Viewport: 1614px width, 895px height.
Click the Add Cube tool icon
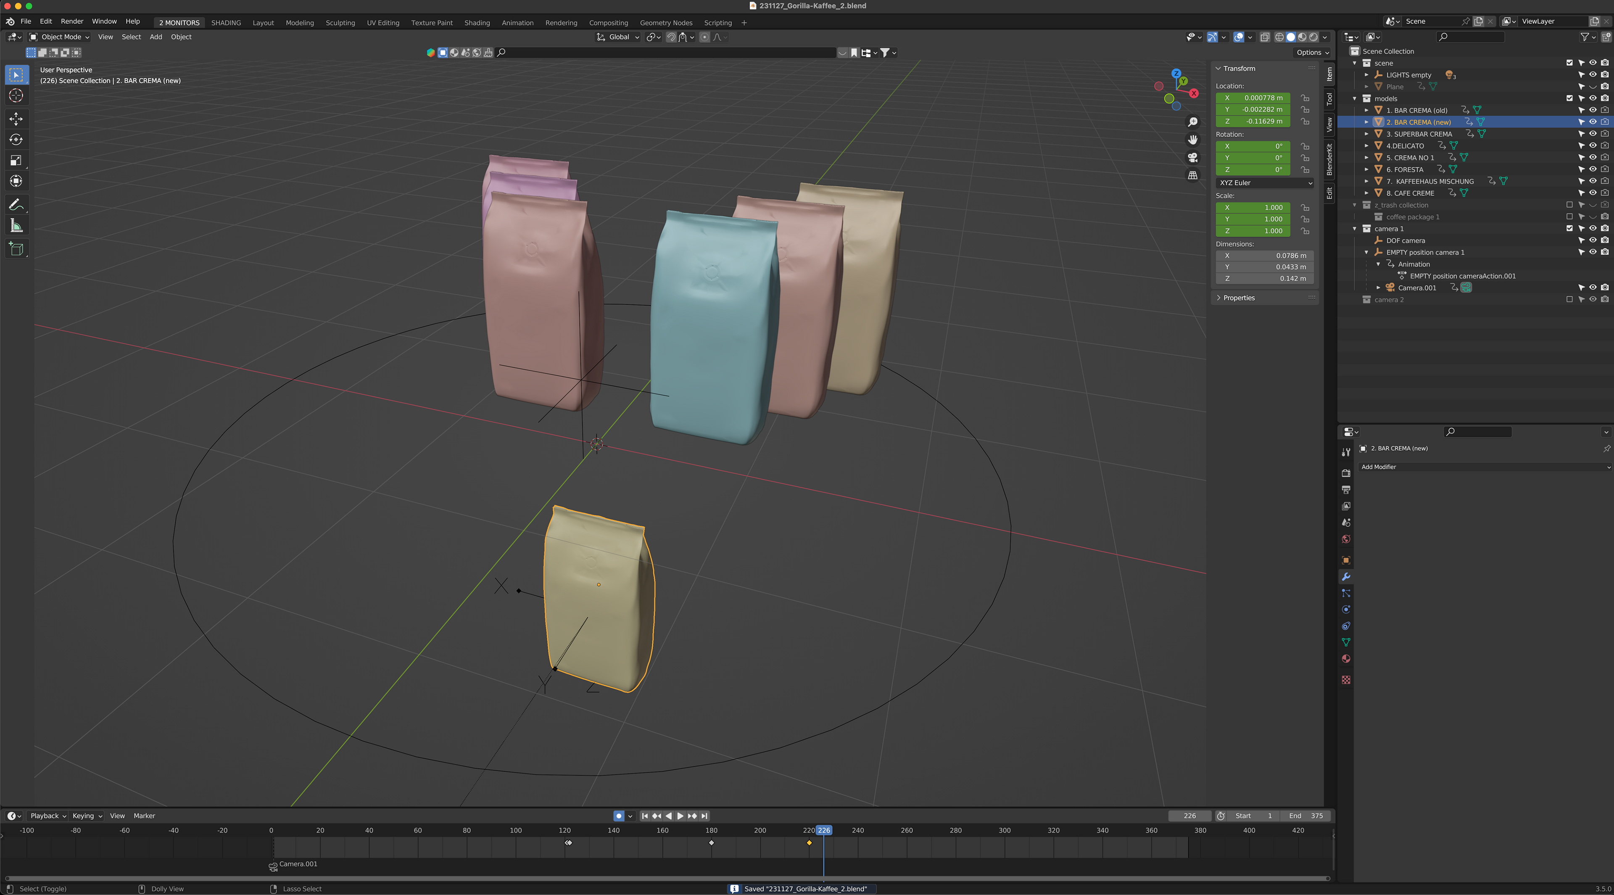point(16,249)
